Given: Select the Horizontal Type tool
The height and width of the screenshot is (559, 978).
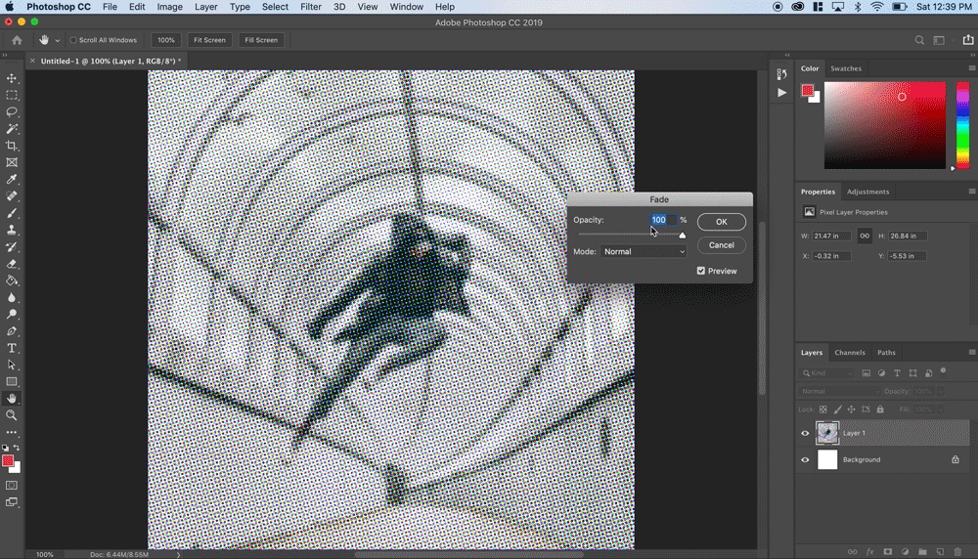Looking at the screenshot, I should [12, 348].
